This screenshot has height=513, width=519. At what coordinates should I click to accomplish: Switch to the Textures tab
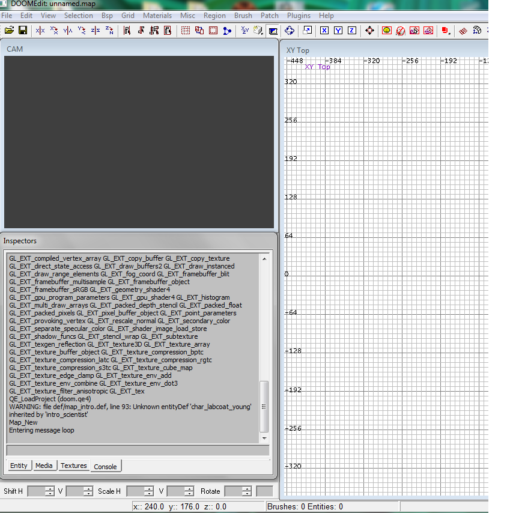[74, 466]
